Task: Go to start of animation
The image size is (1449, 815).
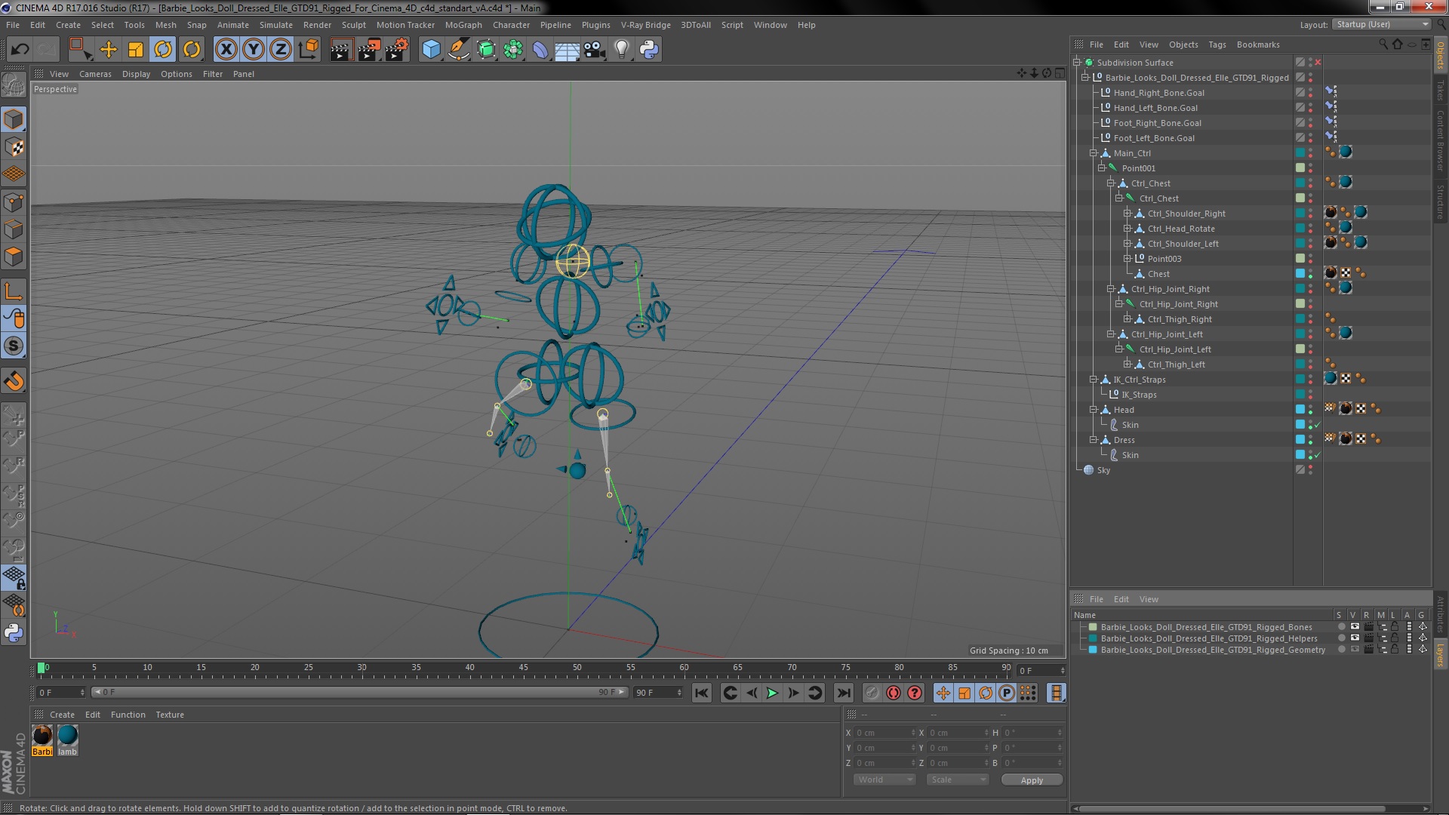Action: [x=702, y=693]
